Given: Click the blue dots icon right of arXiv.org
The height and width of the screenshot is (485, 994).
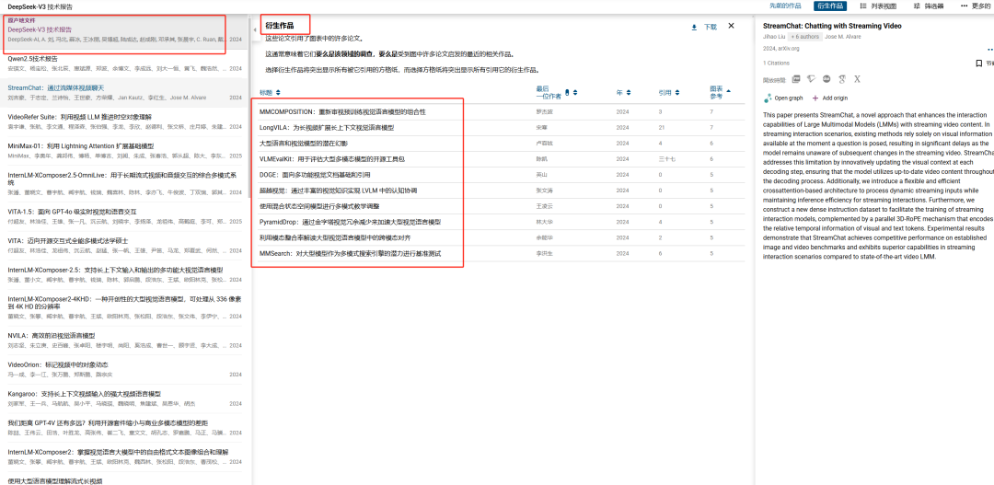Looking at the screenshot, I should coord(989,49).
